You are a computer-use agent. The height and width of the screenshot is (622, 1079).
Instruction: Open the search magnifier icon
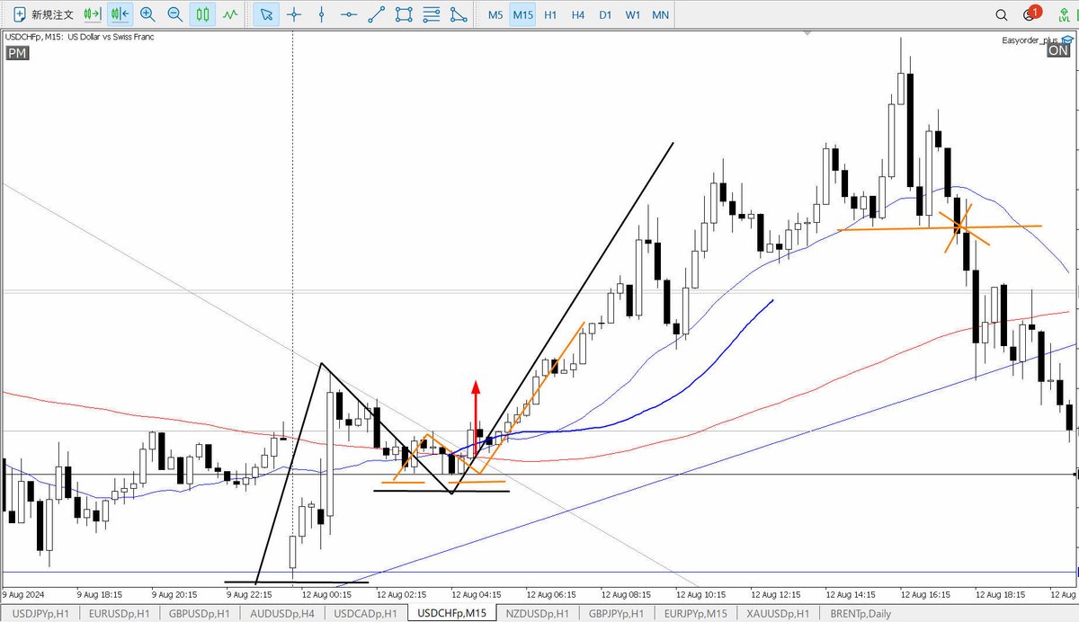pyautogui.click(x=1002, y=15)
